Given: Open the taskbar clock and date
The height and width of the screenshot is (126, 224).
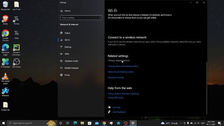Looking at the screenshot, I should [x=211, y=123].
